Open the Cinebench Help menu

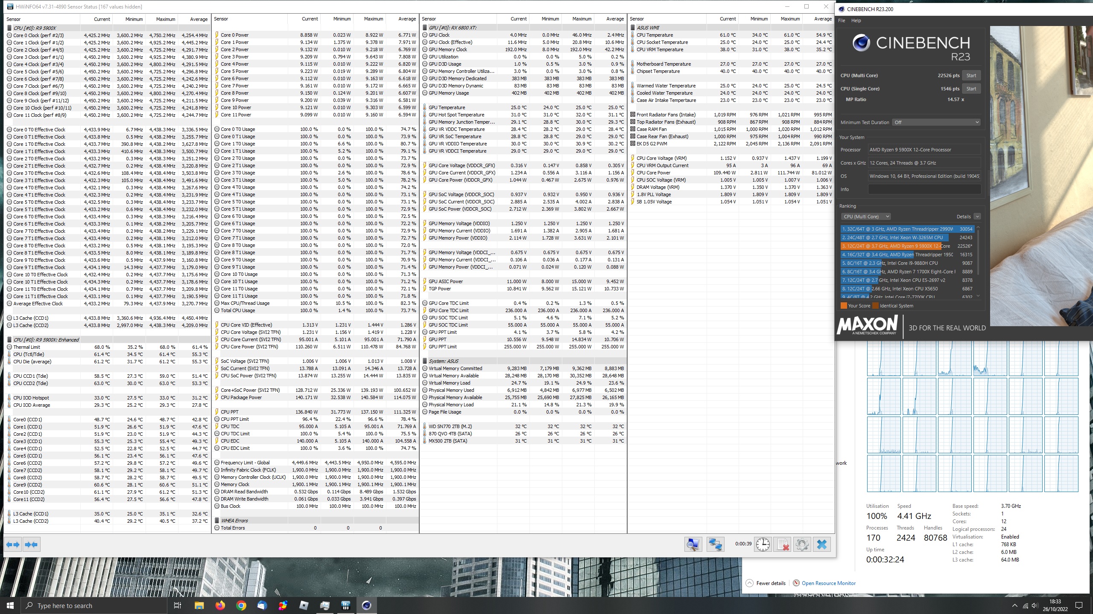(856, 20)
